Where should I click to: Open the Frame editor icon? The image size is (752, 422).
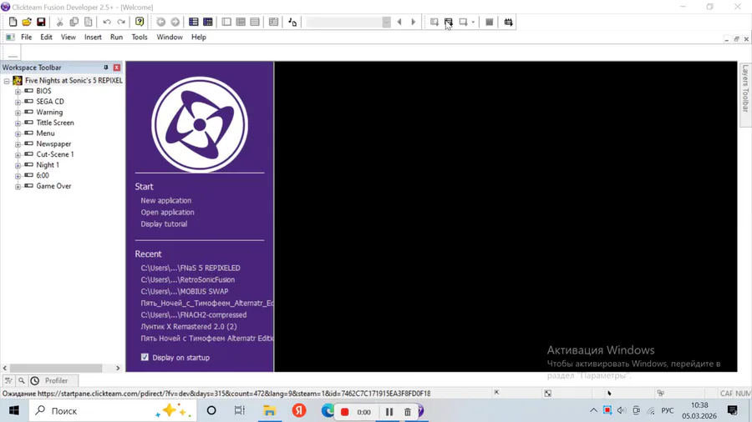point(226,22)
